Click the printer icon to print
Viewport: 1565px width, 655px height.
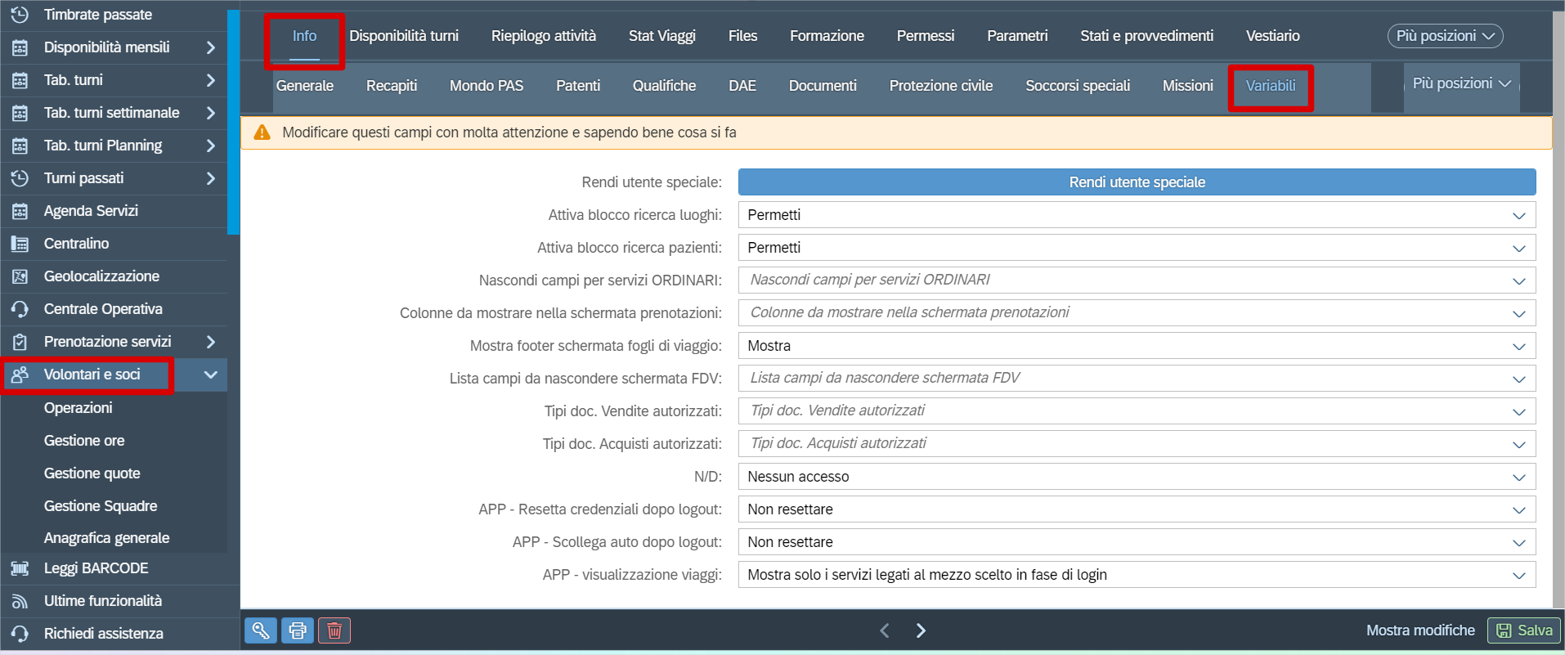coord(298,630)
